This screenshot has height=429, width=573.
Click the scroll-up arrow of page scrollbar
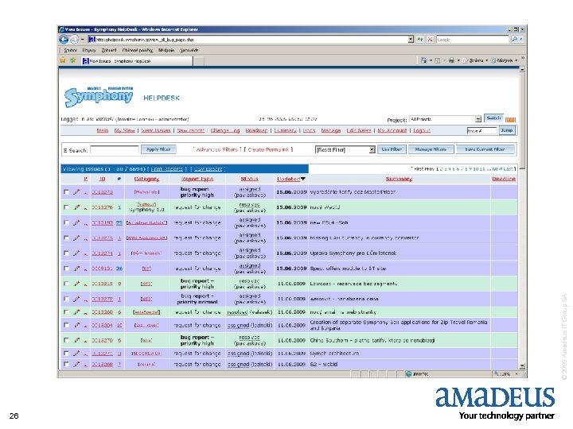pos(522,69)
